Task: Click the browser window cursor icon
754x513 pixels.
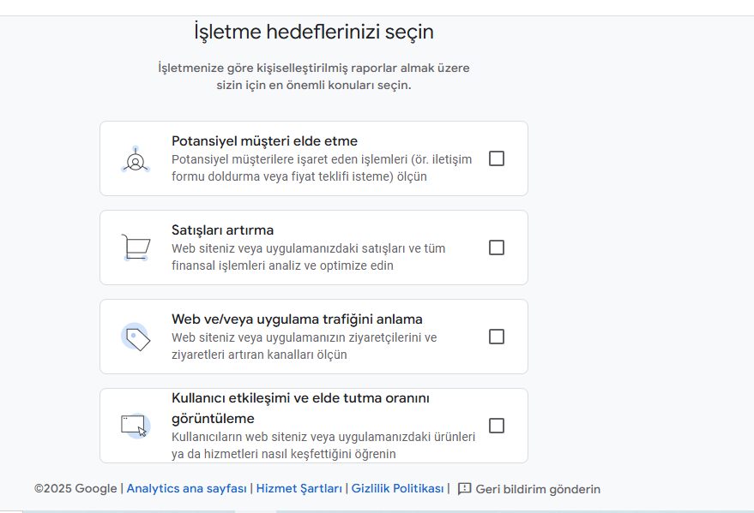Action: coord(136,426)
